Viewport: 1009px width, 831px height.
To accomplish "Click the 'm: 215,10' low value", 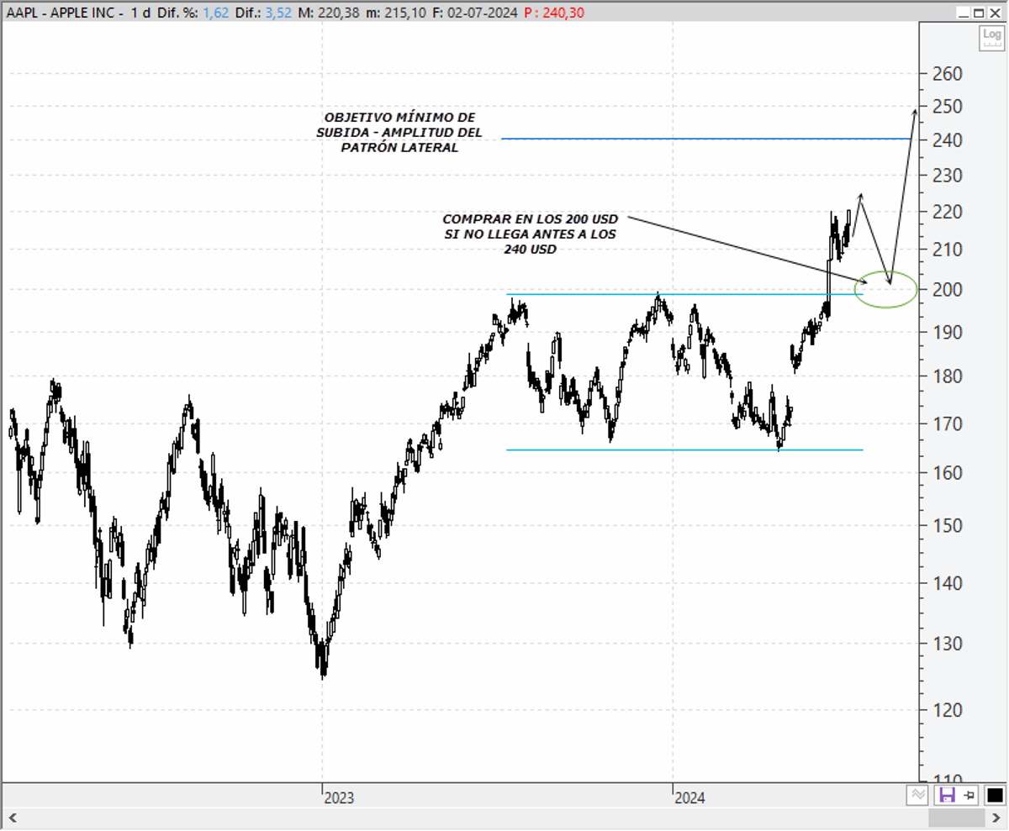I will pos(397,13).
